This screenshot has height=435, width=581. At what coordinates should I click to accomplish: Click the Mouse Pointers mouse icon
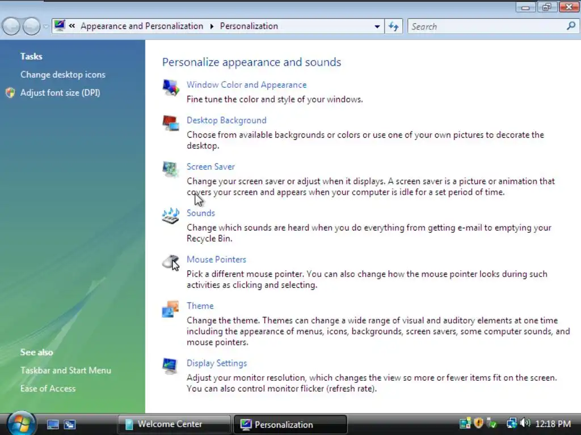pyautogui.click(x=170, y=262)
